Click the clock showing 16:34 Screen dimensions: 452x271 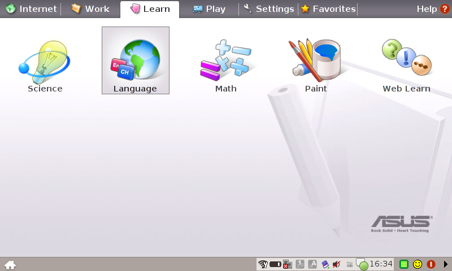point(381,264)
